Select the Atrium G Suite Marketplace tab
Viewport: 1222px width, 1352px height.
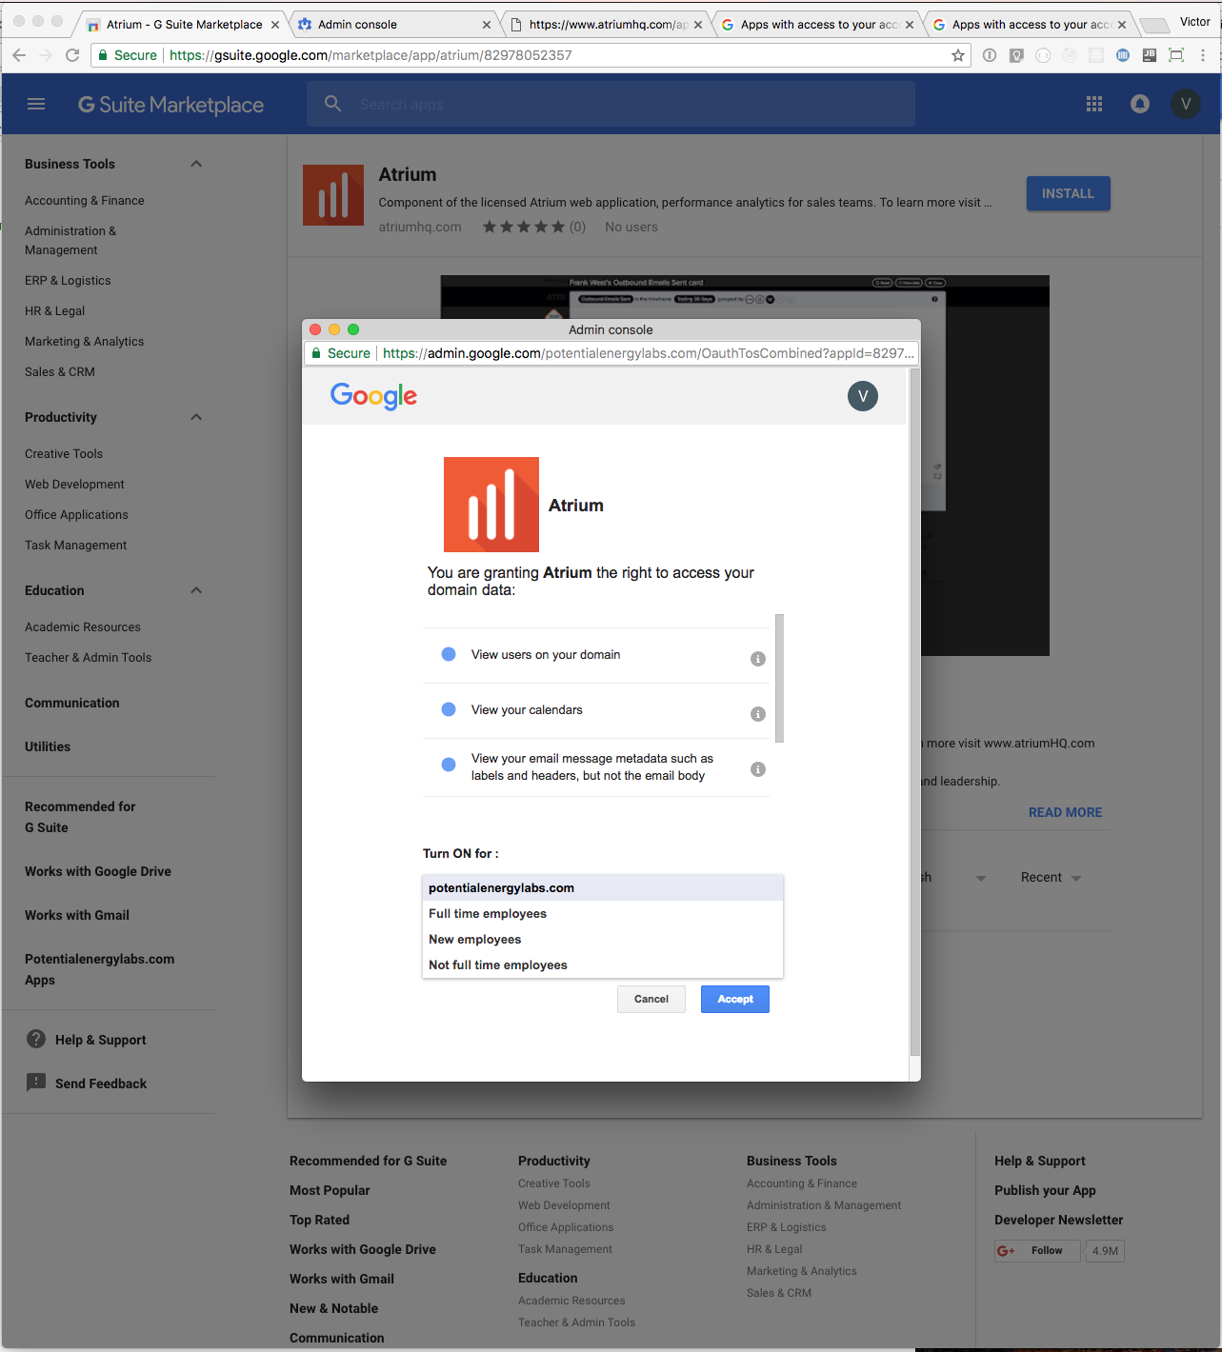pyautogui.click(x=184, y=25)
